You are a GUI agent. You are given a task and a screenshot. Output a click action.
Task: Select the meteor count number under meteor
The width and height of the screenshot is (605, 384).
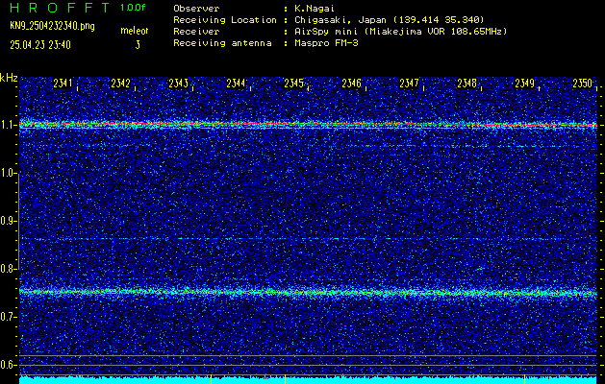[138, 45]
